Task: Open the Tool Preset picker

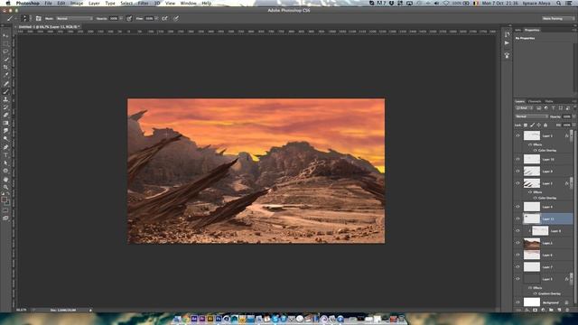Action: coord(10,18)
